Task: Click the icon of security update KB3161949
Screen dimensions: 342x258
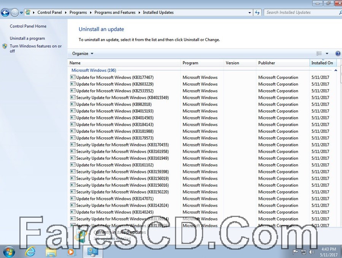Action: (73, 158)
